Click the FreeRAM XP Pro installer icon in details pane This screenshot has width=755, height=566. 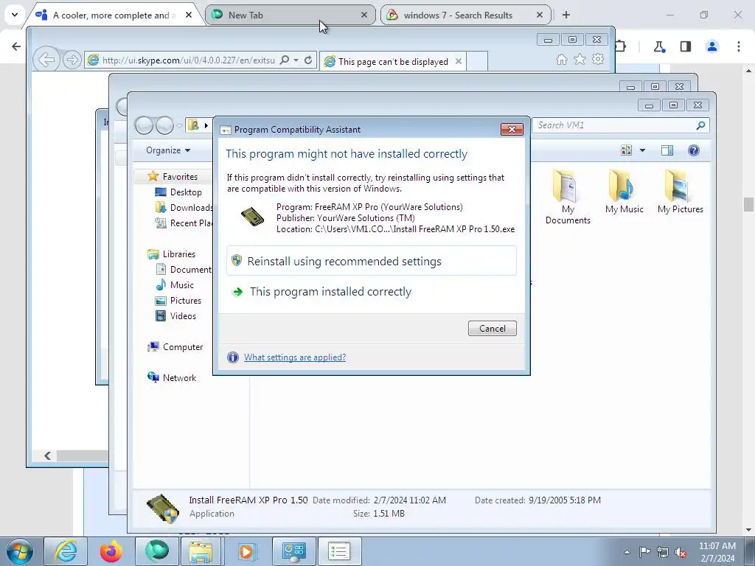tap(163, 508)
